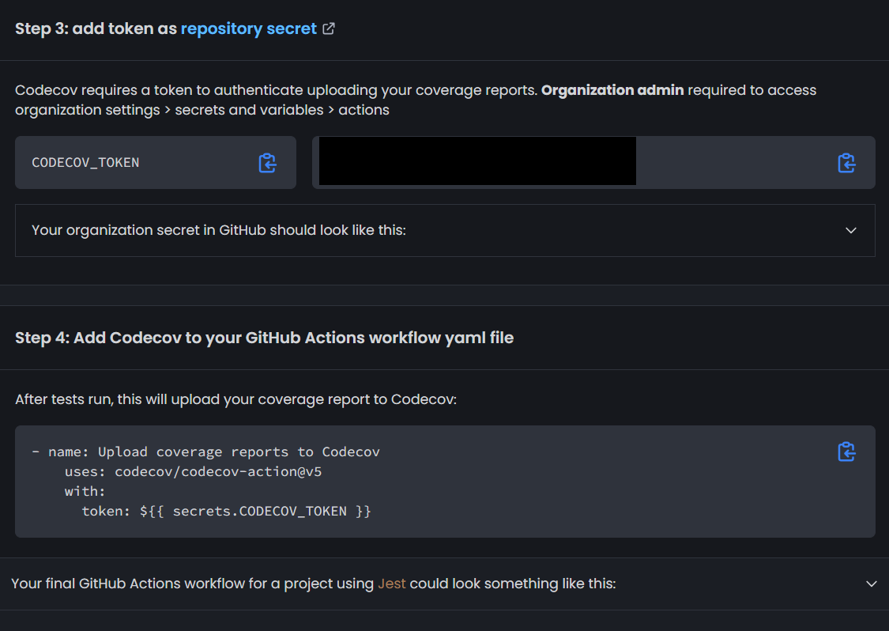Click the CODECOV_TOKEN name field text
889x631 pixels.
pyautogui.click(x=85, y=163)
